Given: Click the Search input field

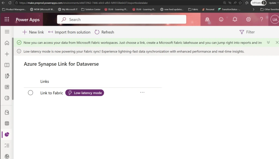Looking at the screenshot, I should coord(122,19).
